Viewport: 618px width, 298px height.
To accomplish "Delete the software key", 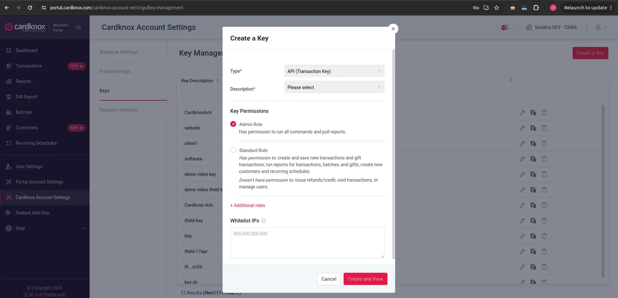I will 544,159.
